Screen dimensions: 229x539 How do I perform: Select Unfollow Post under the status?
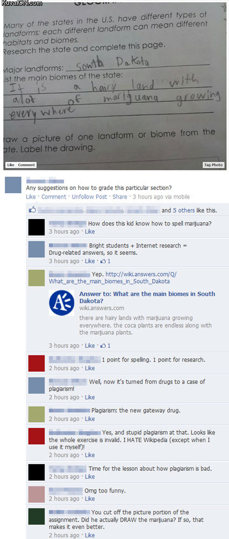pyautogui.click(x=89, y=197)
